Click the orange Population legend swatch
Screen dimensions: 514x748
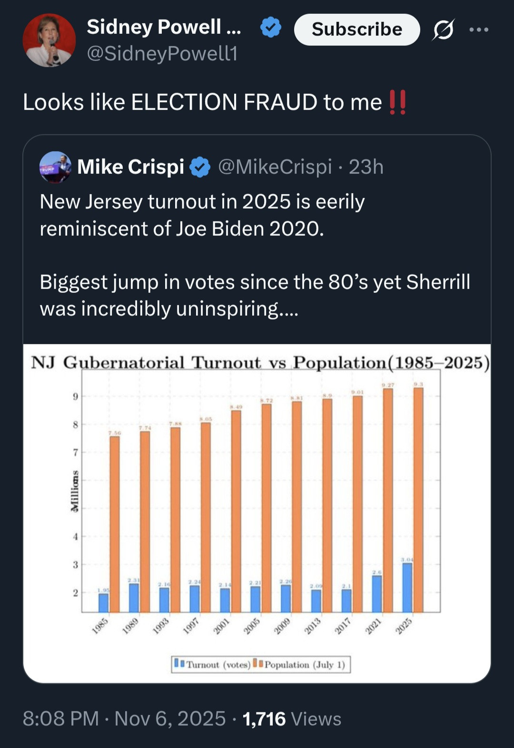[257, 663]
